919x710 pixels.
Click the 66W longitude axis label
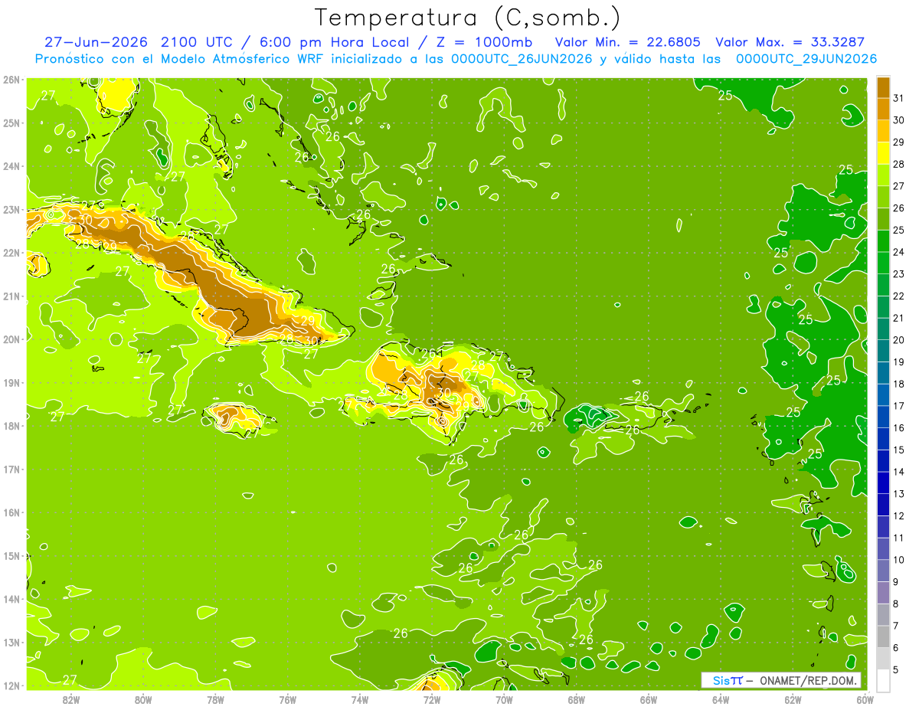click(x=648, y=699)
